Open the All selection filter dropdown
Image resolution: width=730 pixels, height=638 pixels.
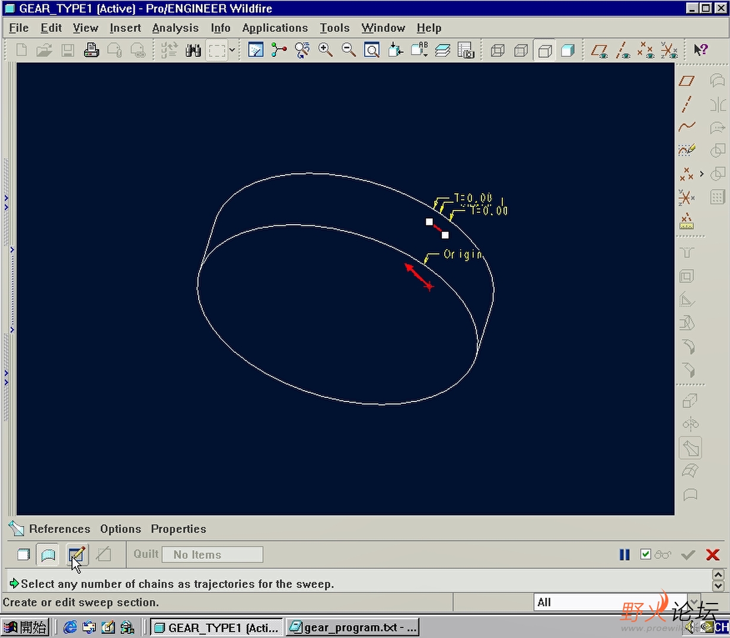693,602
